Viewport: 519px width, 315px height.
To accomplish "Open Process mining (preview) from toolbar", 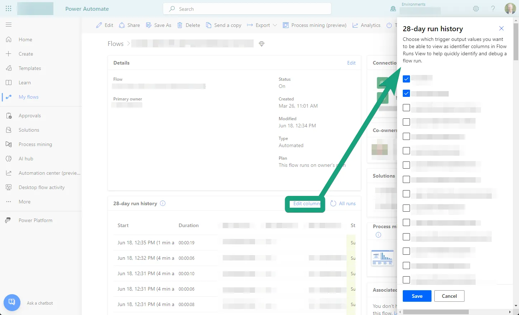I will [315, 25].
